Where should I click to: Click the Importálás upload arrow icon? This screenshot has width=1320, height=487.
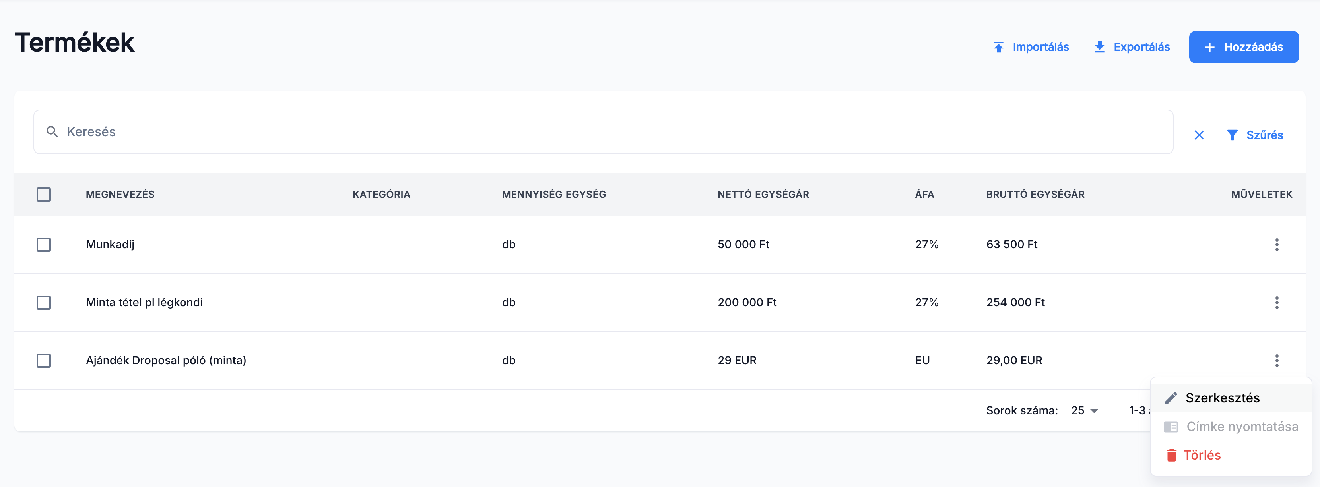[998, 48]
